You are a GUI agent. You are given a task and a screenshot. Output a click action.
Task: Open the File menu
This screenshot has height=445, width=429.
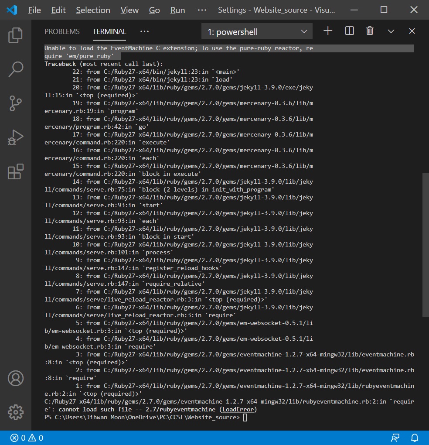(x=34, y=10)
